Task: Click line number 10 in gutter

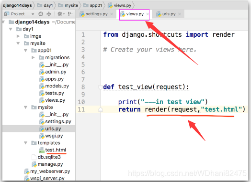Action: pos(81,102)
